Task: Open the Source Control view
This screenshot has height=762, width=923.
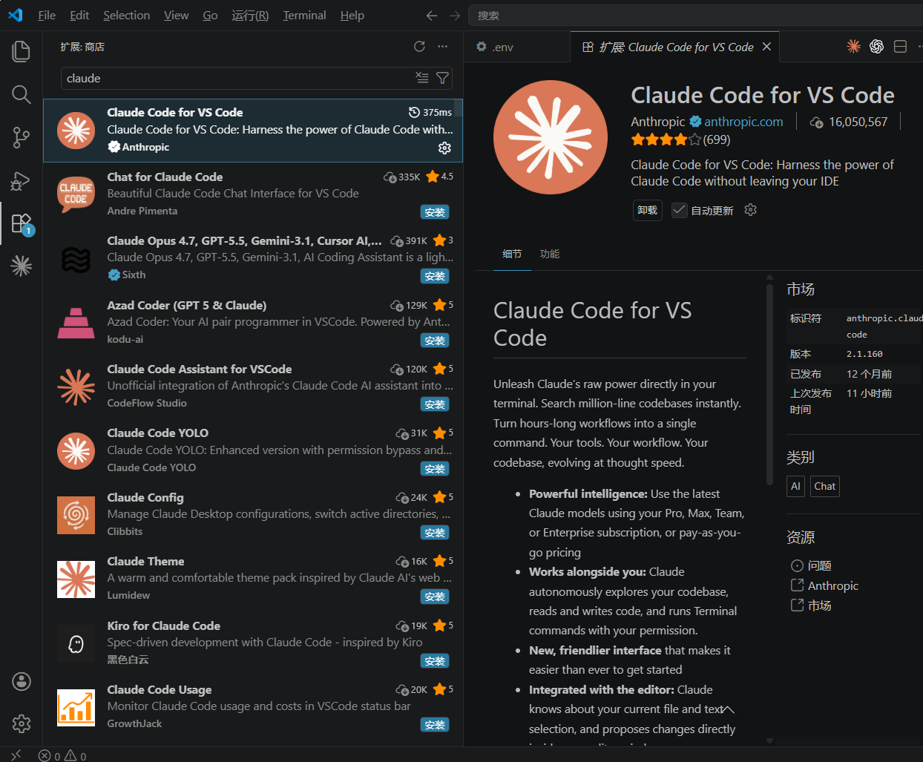Action: pos(22,137)
